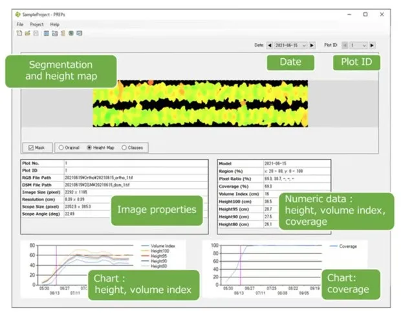Open the Help menu
This screenshot has height=313, width=401.
(x=54, y=24)
